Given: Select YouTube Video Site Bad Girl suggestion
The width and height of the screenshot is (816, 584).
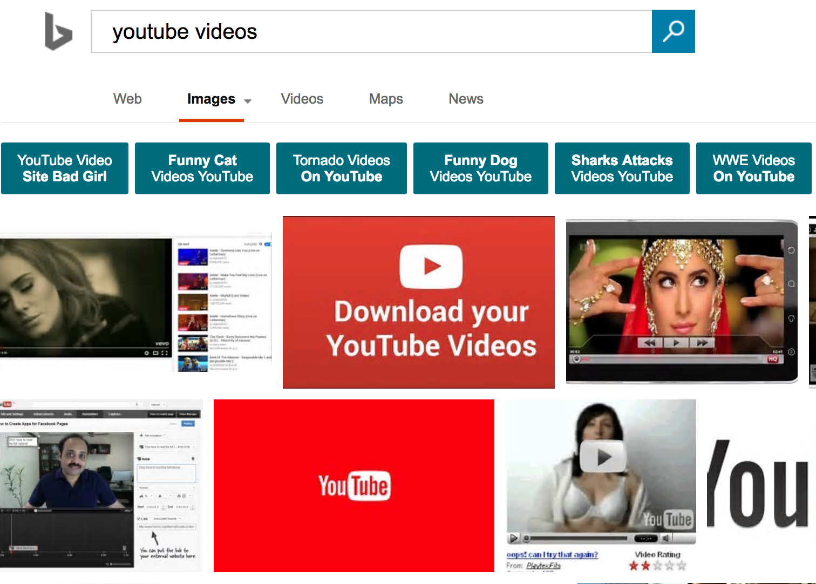Looking at the screenshot, I should point(65,168).
